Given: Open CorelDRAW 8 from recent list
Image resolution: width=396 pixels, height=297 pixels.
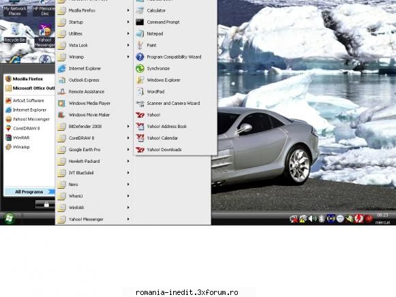Looking at the screenshot, I should (29, 129).
